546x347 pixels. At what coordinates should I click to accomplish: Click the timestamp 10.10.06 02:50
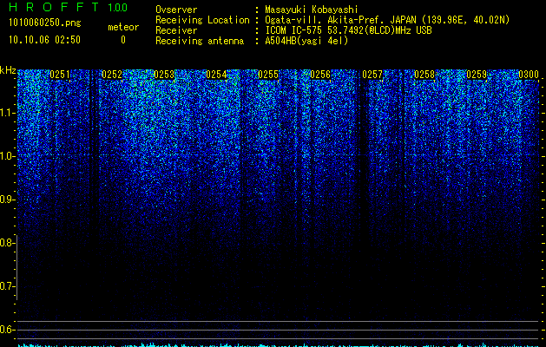[44, 40]
